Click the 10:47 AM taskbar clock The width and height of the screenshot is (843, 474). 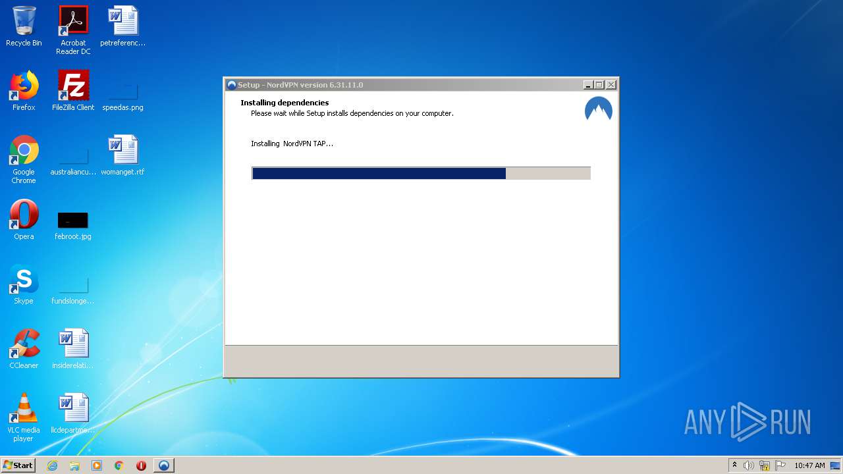coord(809,465)
